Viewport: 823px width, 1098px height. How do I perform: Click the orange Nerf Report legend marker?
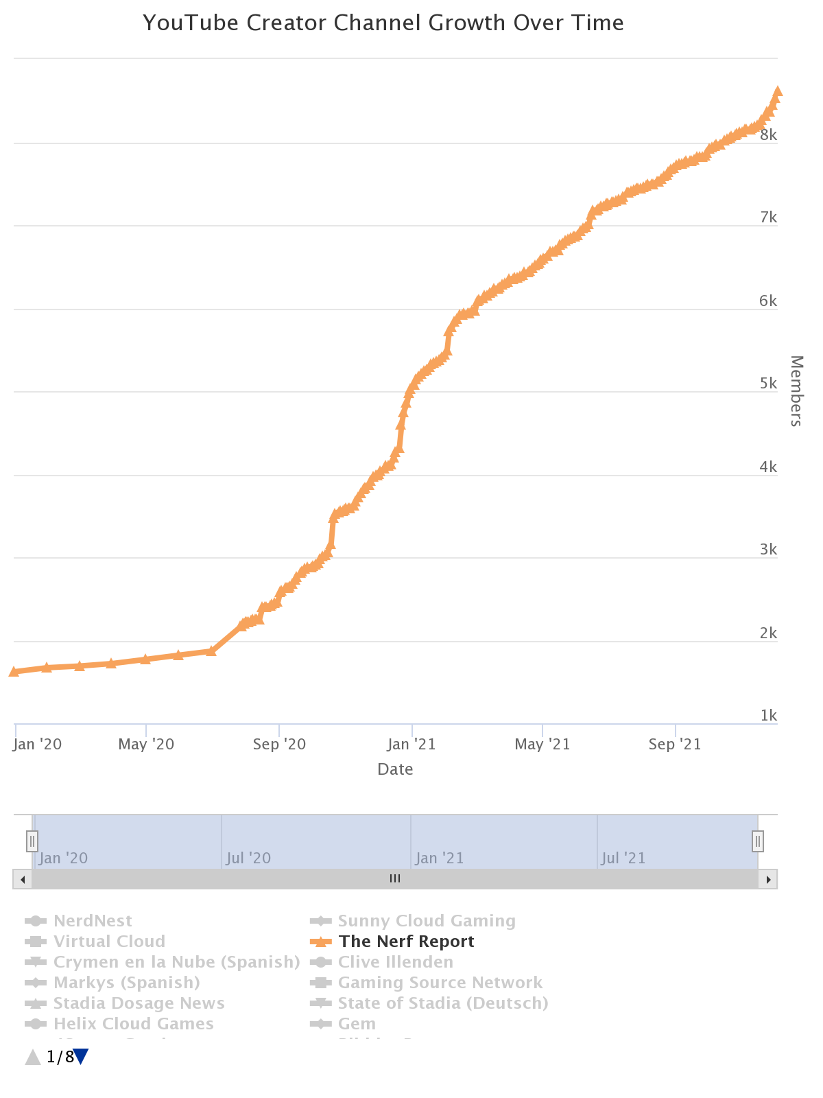320,942
